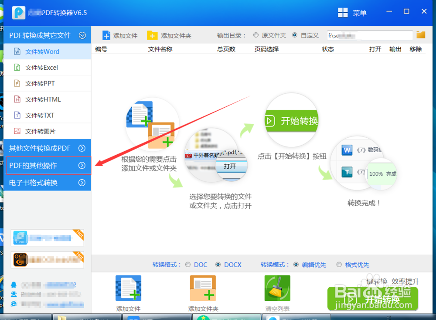
Task: Minimize the PDF converter window
Action: click(389, 11)
